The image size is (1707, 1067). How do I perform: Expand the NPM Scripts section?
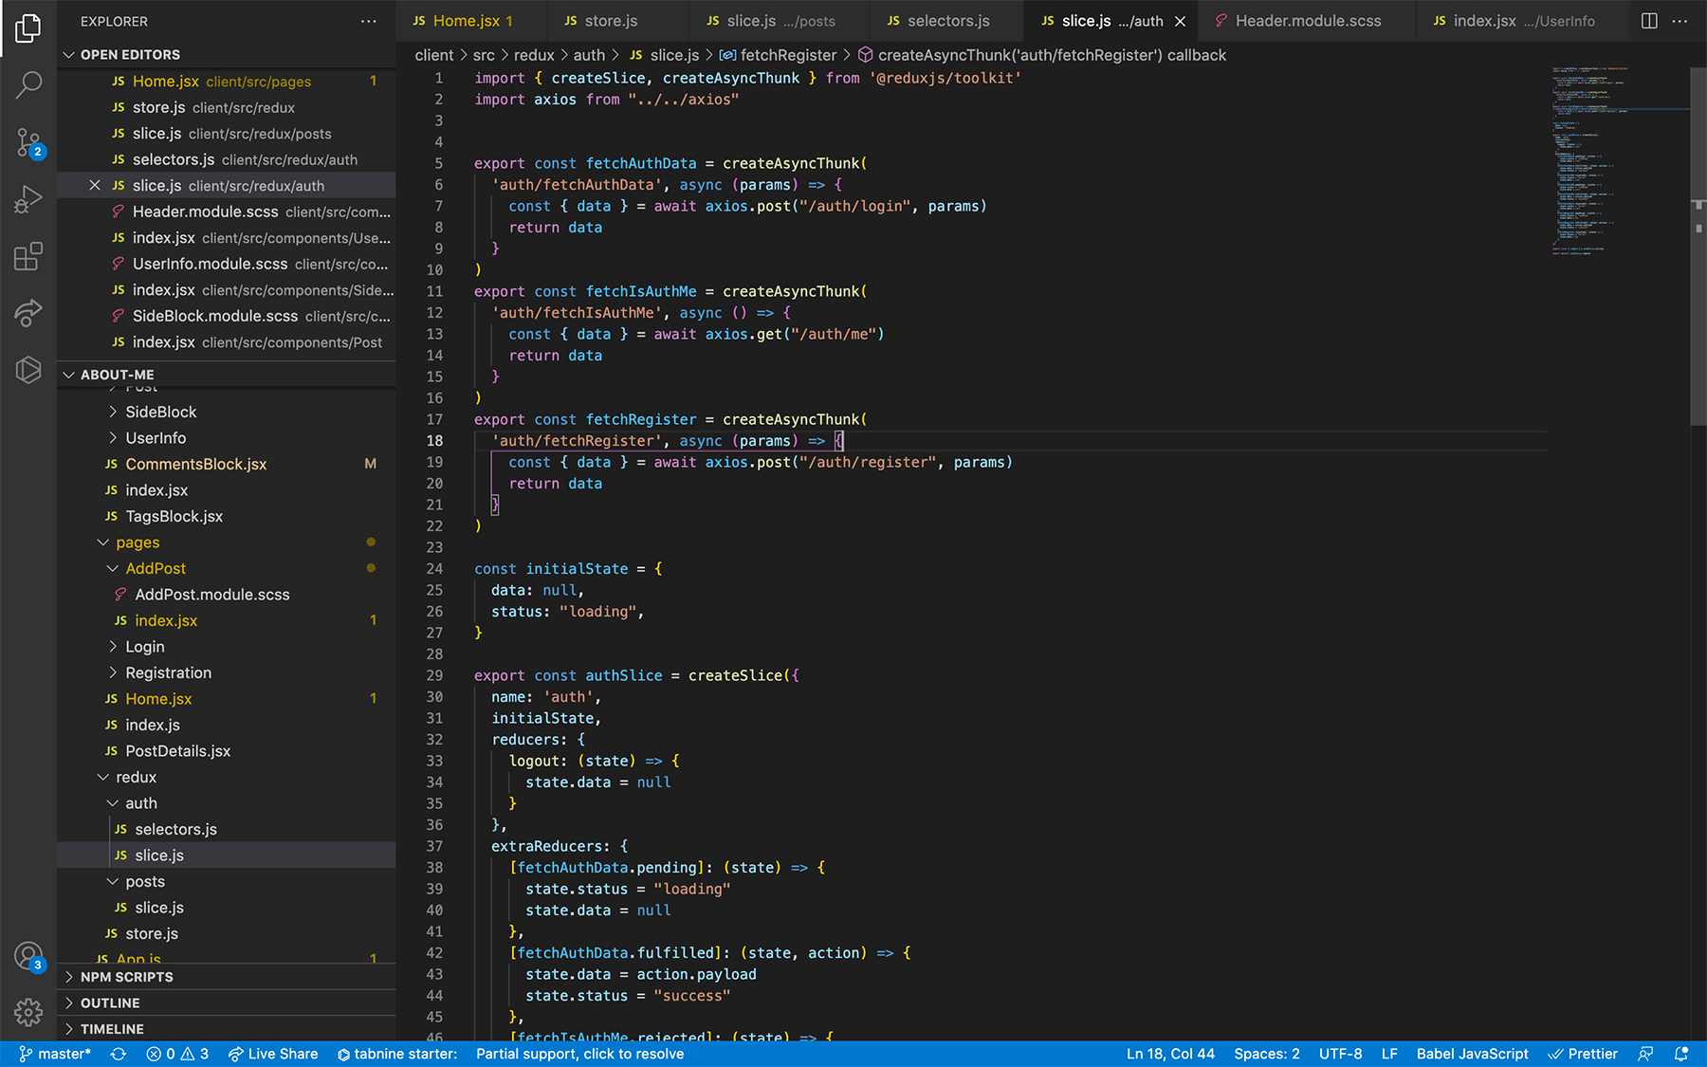227,977
